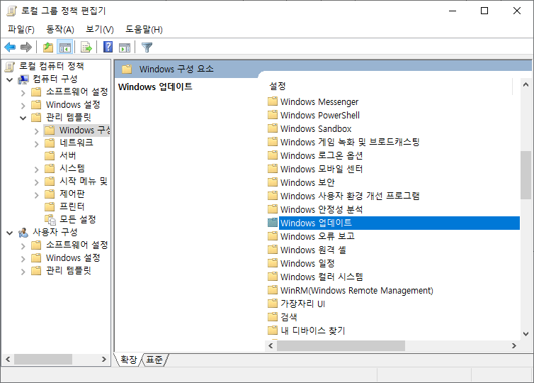Click the 사용자 구성 user icon

[x=23, y=233]
